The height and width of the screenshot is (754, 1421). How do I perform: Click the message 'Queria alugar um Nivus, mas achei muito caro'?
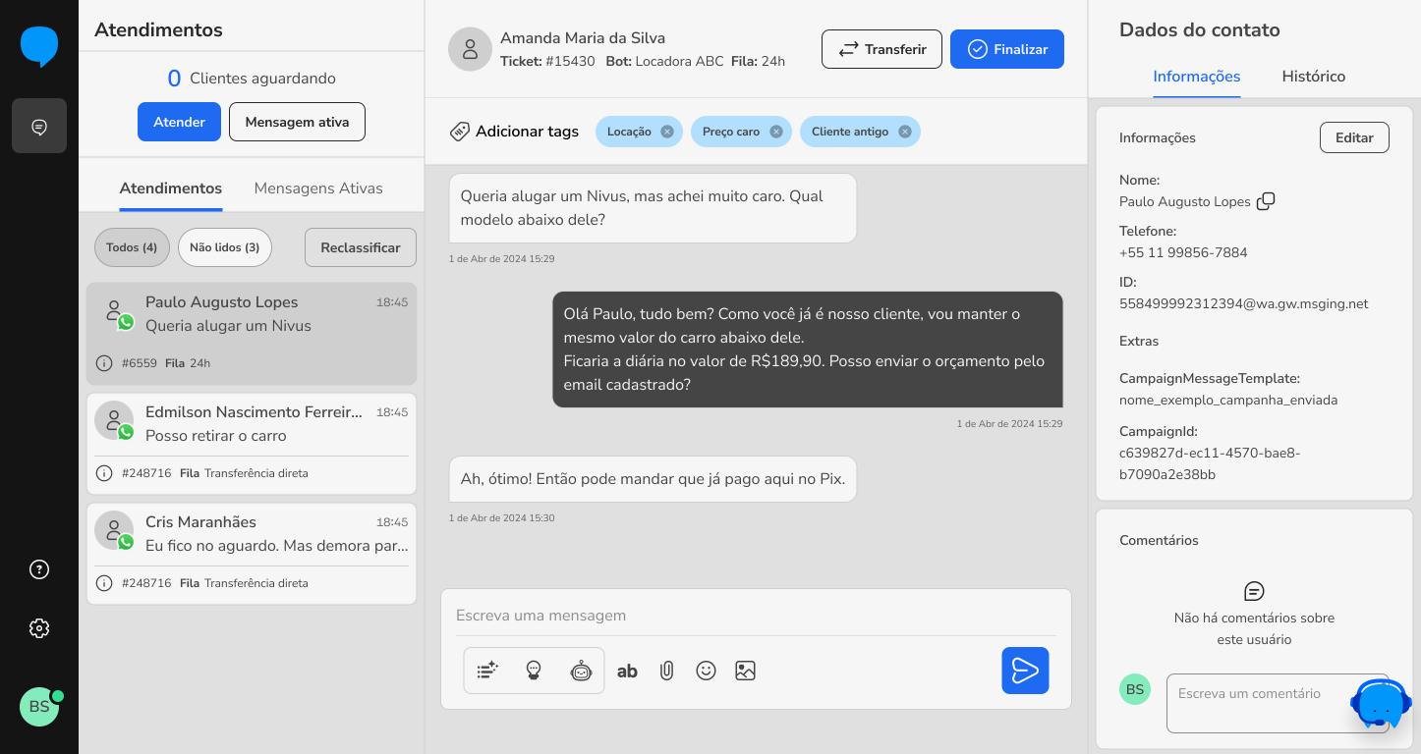click(653, 208)
